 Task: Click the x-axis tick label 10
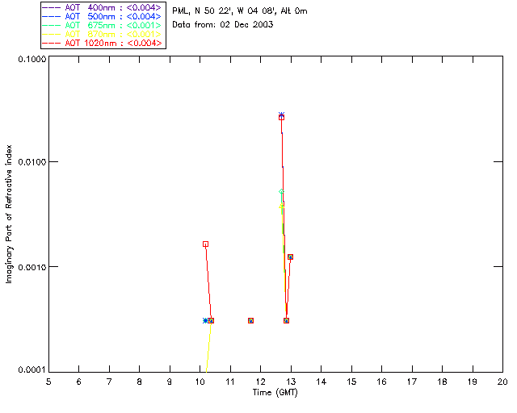point(200,382)
